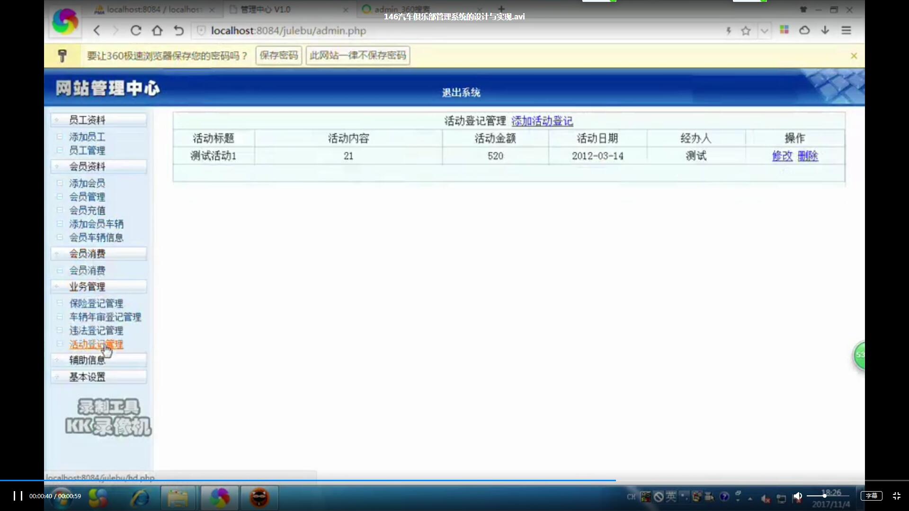Open the ninja-face taskbar app
This screenshot has height=511, width=909.
click(259, 498)
